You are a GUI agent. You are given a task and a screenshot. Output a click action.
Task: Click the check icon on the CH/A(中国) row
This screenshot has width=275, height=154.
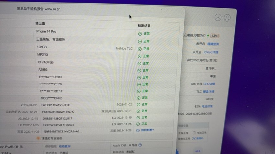(139, 63)
